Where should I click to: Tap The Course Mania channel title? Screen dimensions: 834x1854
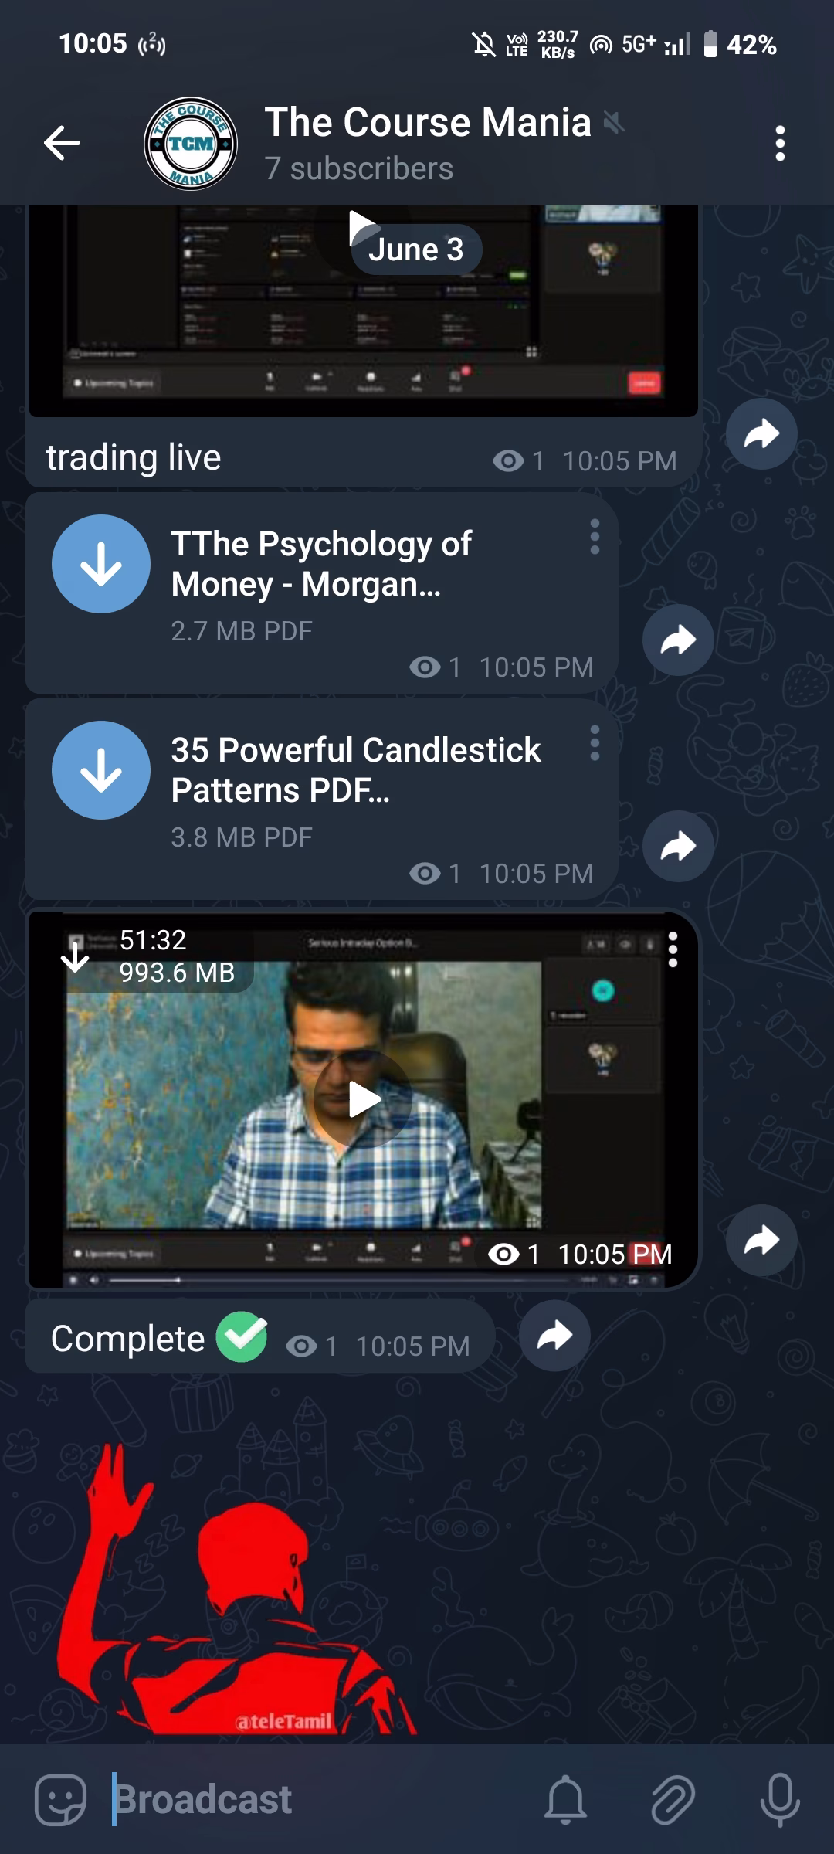pos(428,123)
